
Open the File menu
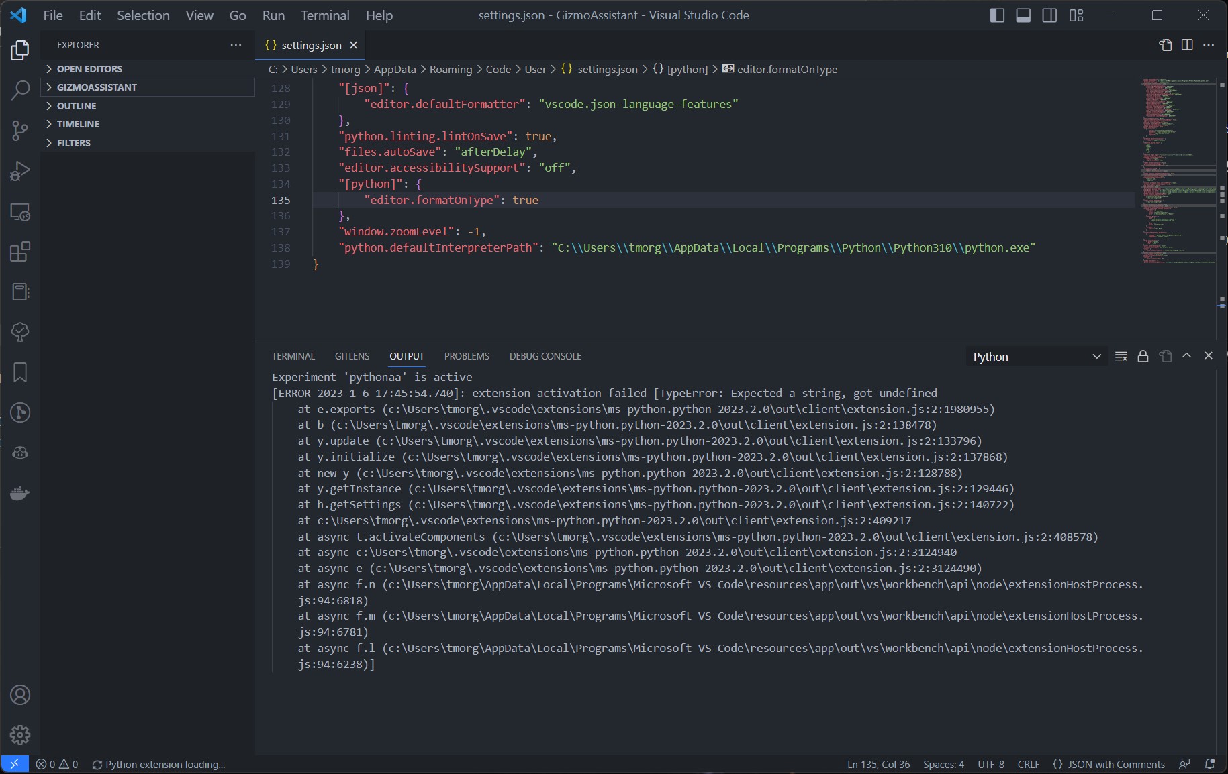click(53, 15)
